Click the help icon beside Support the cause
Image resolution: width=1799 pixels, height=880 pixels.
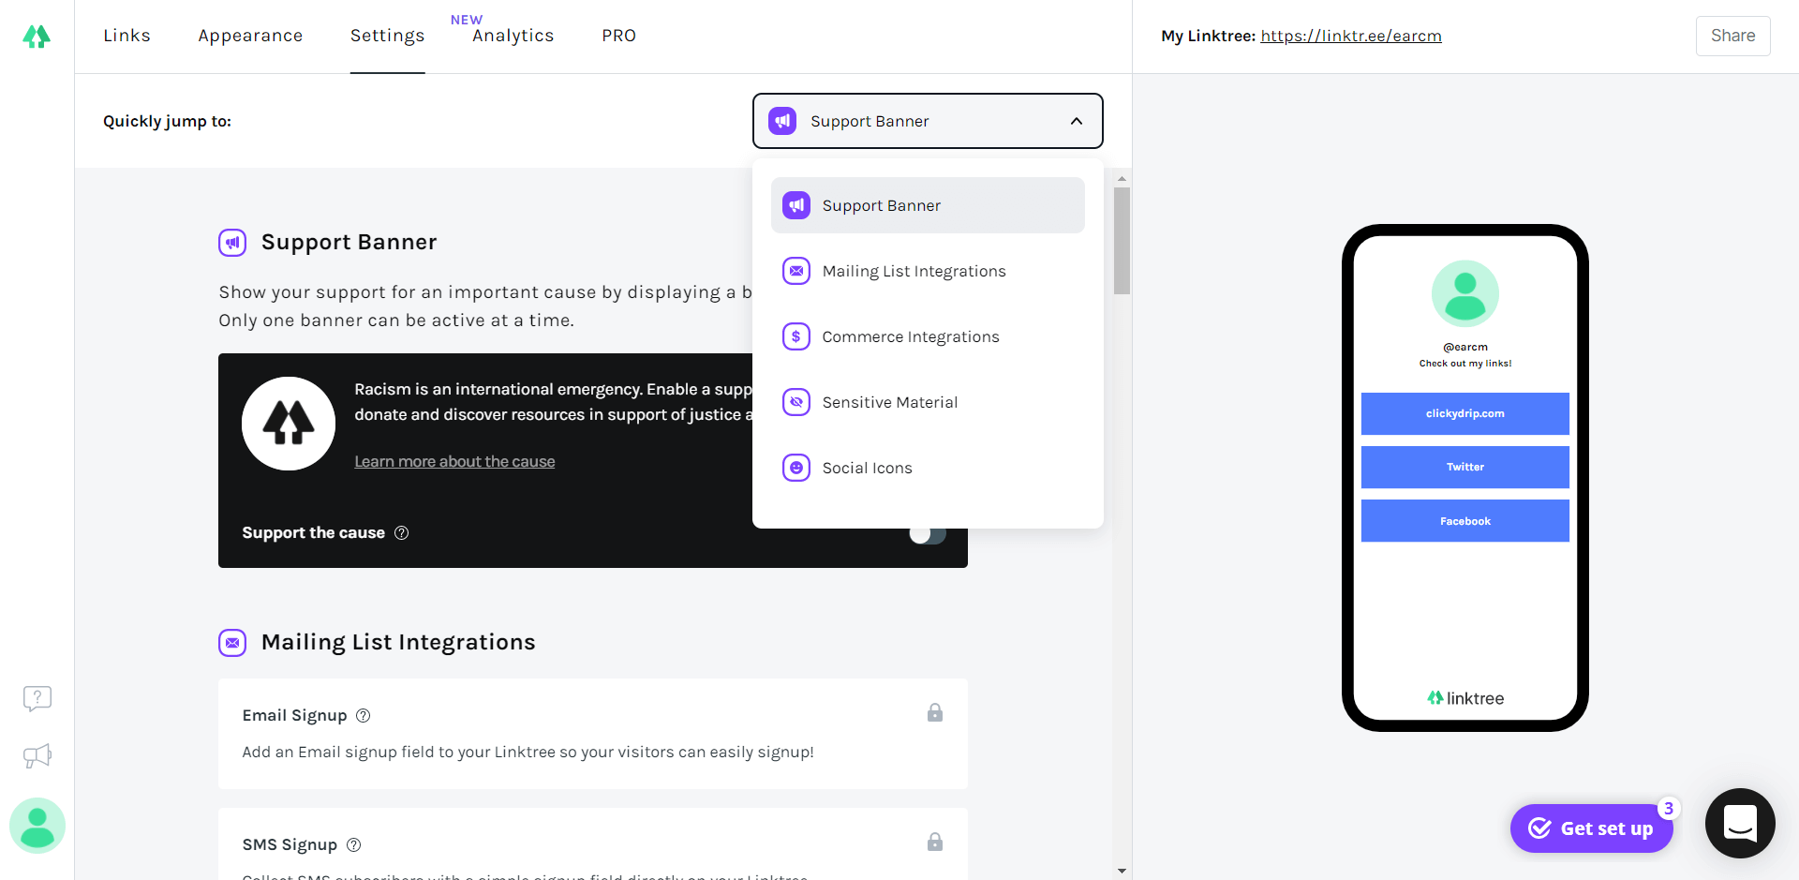coord(401,533)
